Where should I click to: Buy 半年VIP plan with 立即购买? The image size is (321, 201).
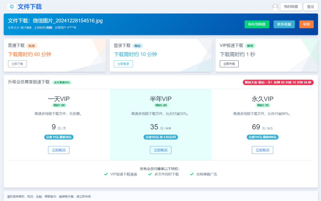(161, 150)
